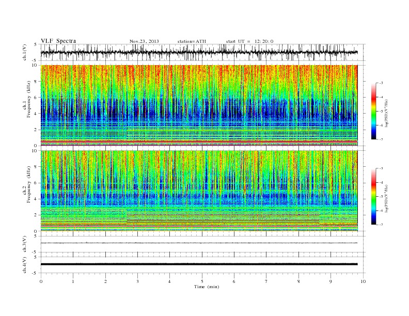
Task: Click the '-7' value on ch.2 colorbar
Action: (381, 225)
